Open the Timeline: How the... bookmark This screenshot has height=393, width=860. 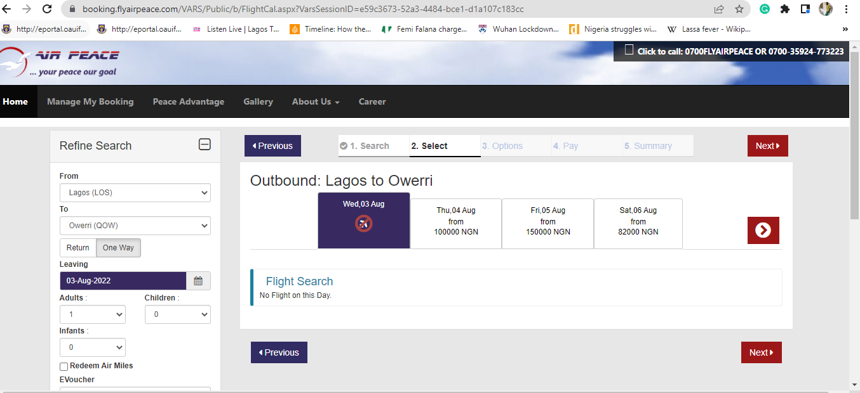pos(330,29)
